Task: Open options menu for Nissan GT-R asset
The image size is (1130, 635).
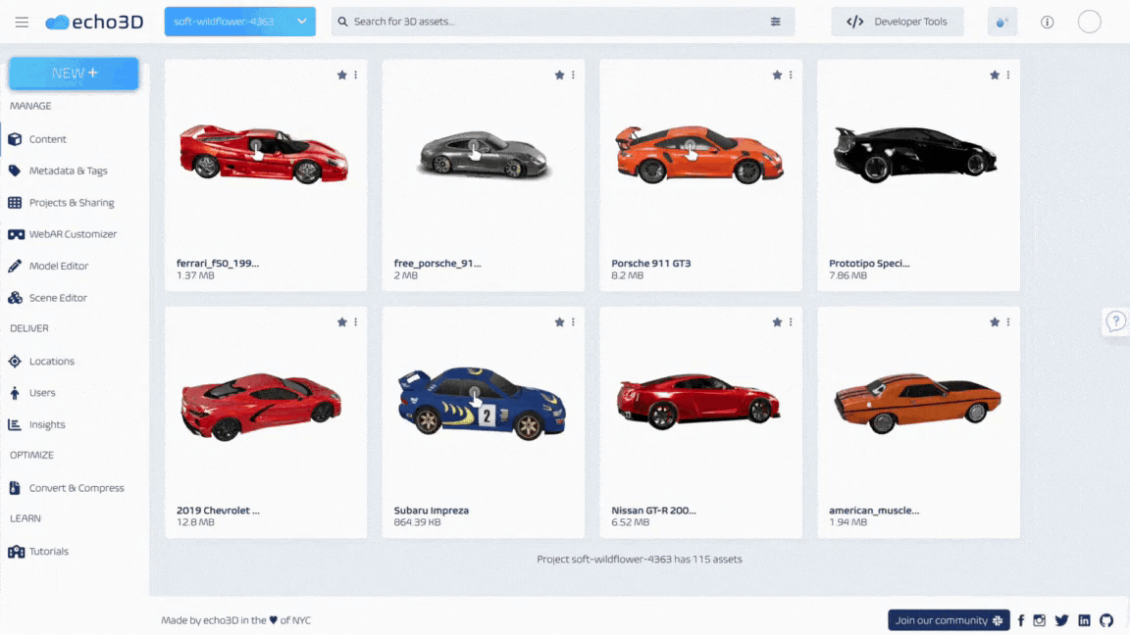Action: tap(791, 322)
